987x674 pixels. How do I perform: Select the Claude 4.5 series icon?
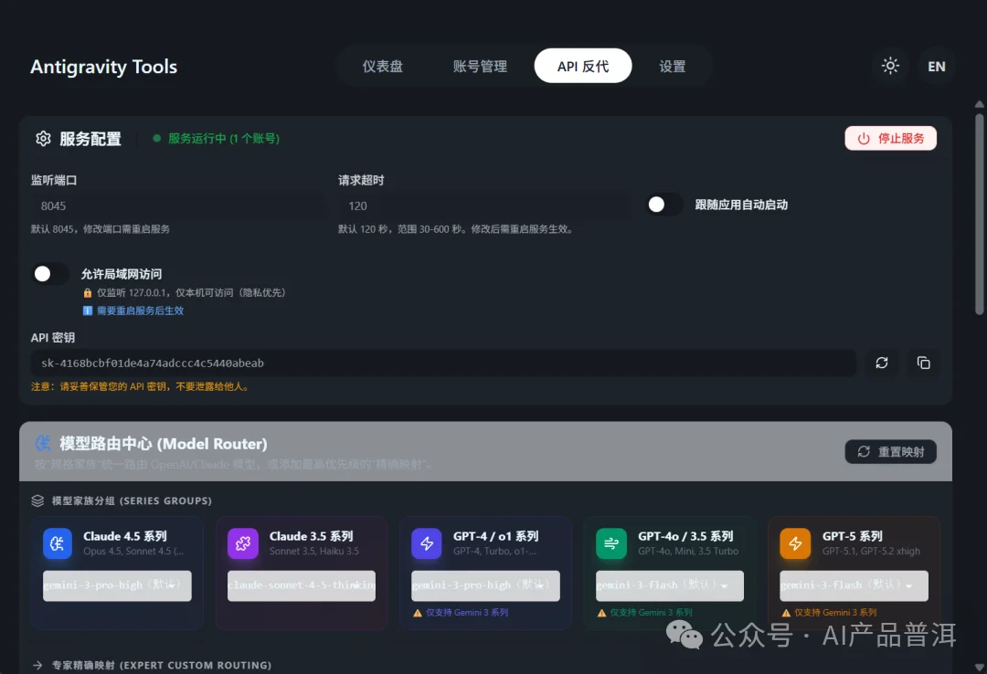point(56,543)
